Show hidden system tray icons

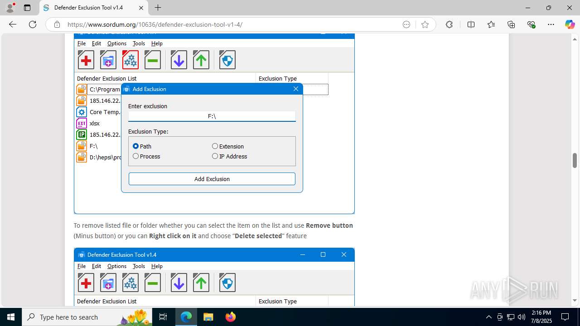click(x=488, y=317)
